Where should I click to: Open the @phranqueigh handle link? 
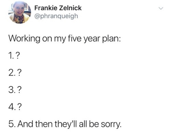point(56,16)
